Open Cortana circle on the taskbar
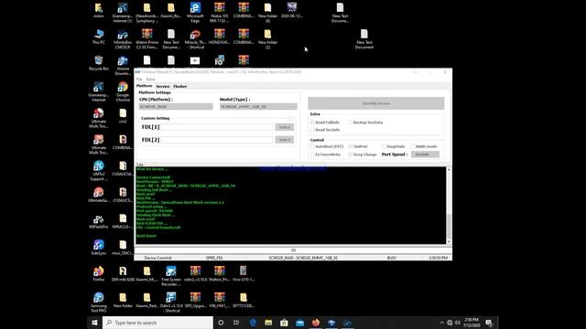The height and width of the screenshot is (329, 586). point(221,323)
